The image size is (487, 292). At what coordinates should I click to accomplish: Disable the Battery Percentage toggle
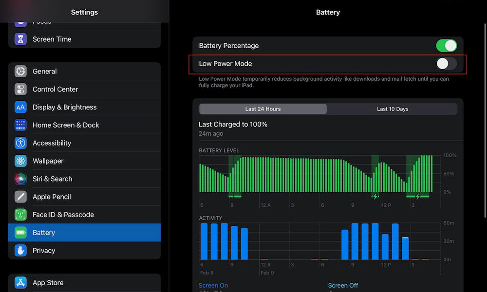click(x=446, y=46)
